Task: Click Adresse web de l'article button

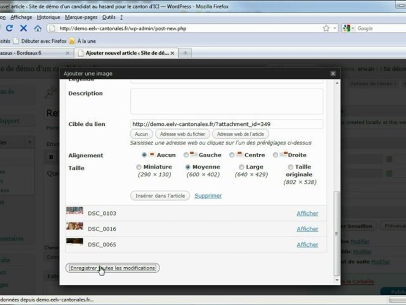Action: click(240, 134)
